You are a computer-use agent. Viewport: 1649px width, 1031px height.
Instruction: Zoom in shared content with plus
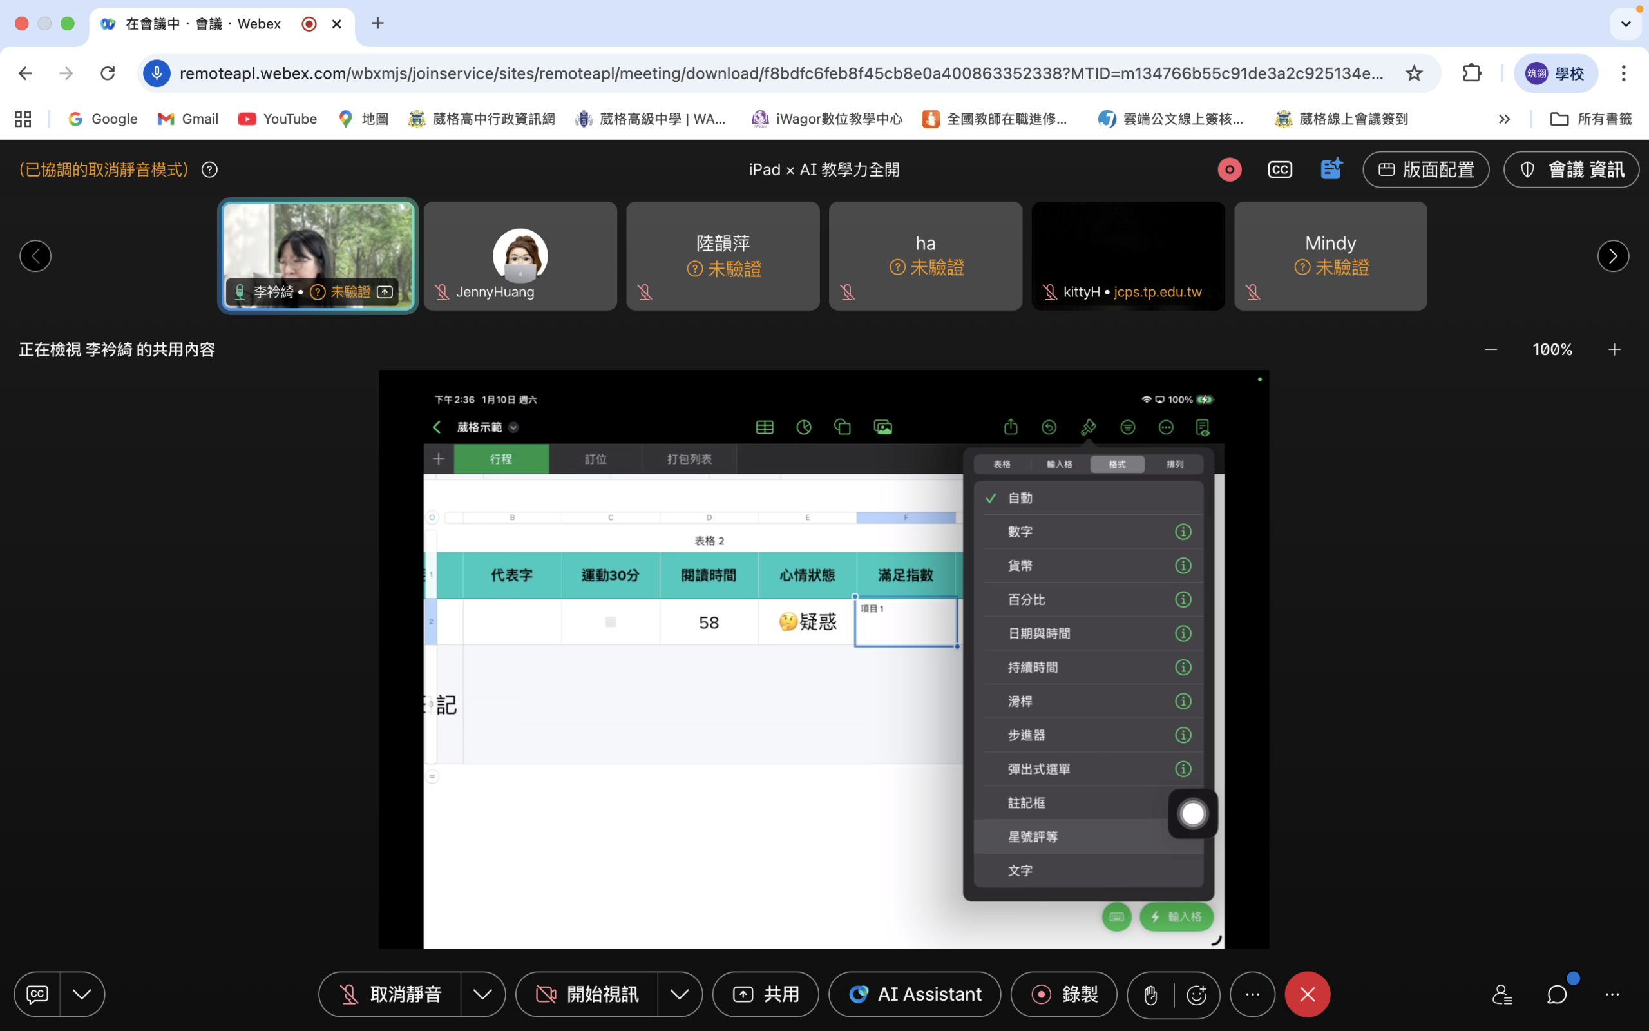click(1614, 350)
